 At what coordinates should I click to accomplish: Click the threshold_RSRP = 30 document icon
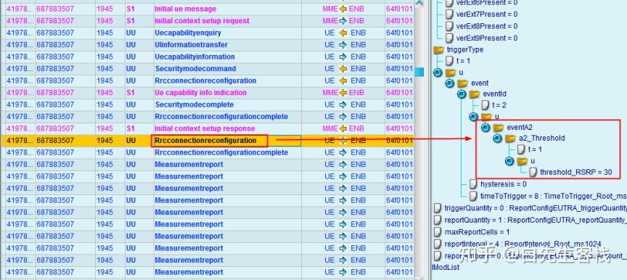tap(533, 173)
